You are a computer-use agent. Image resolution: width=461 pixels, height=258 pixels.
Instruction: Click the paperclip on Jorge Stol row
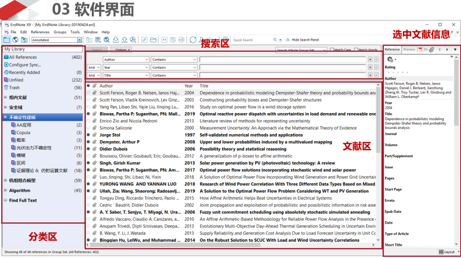point(94,135)
